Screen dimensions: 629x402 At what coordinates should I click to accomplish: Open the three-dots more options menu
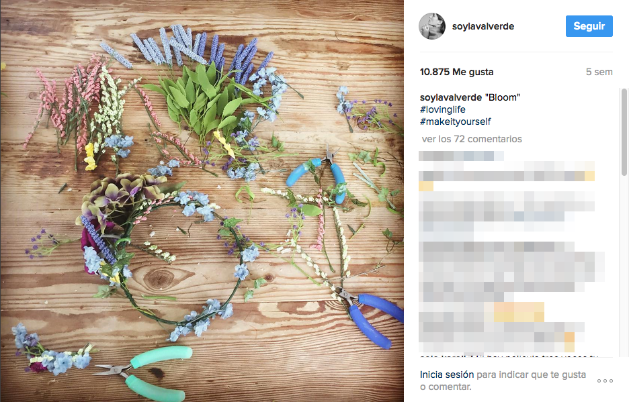(x=605, y=381)
